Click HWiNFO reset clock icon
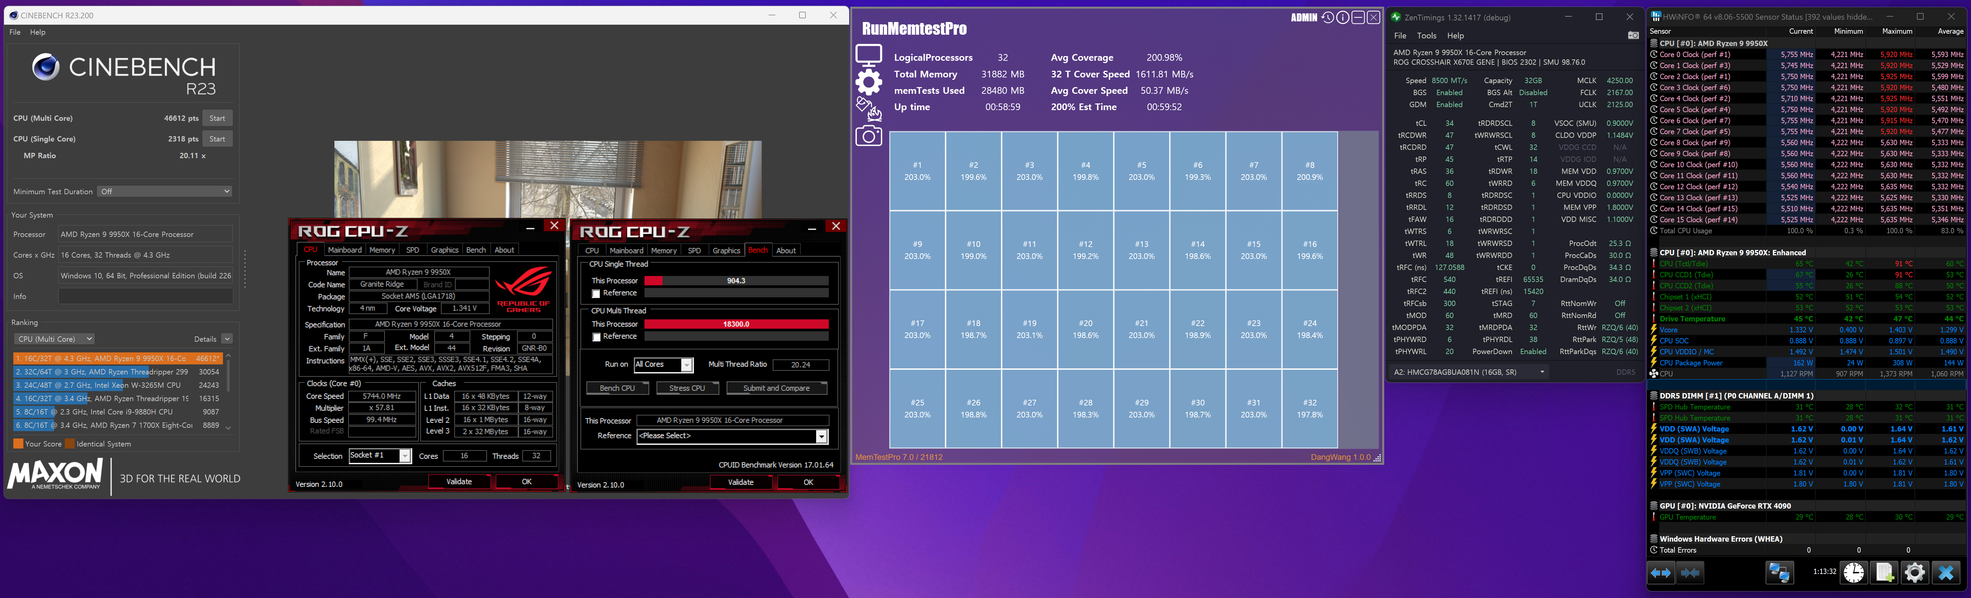This screenshot has height=598, width=1971. (1854, 572)
